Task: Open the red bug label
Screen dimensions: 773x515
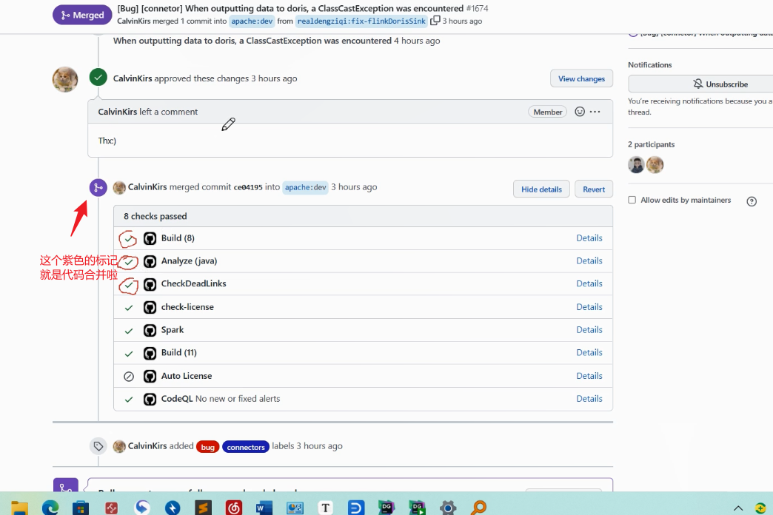Action: [x=207, y=447]
